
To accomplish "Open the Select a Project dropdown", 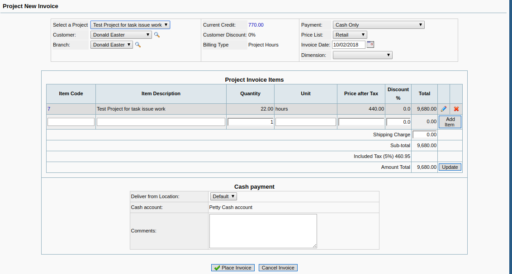I will click(x=130, y=25).
